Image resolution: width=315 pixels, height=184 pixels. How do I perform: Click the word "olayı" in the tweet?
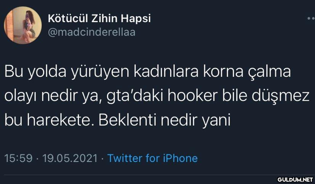pyautogui.click(x=21, y=97)
